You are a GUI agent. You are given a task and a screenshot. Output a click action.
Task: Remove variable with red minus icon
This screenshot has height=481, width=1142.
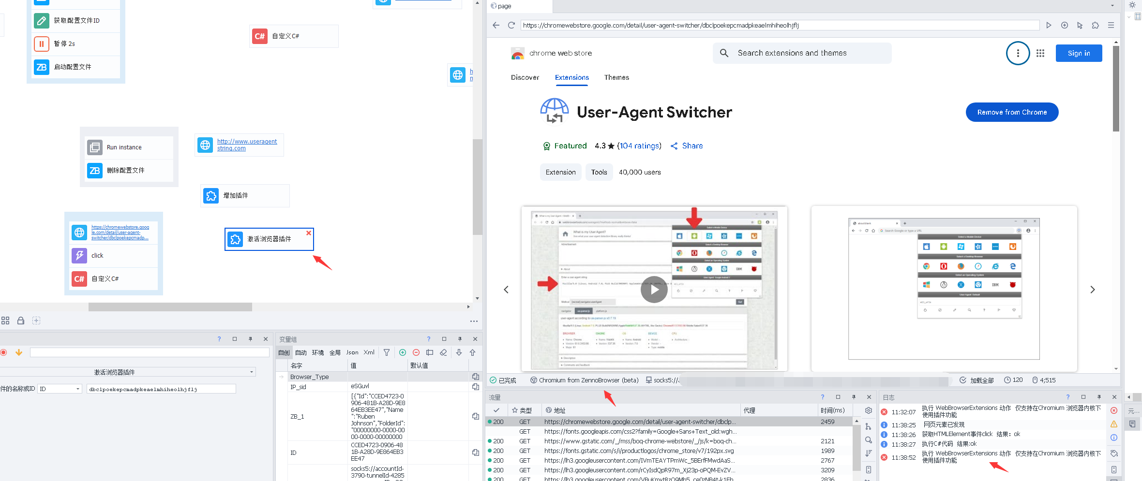416,352
